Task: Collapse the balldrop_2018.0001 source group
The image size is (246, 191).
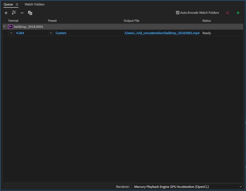Action: click(x=4, y=27)
